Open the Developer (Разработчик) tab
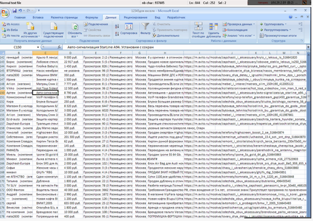 176,17
